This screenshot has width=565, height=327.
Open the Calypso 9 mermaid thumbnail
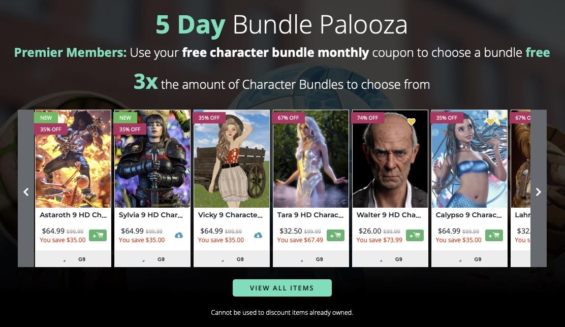tap(469, 159)
